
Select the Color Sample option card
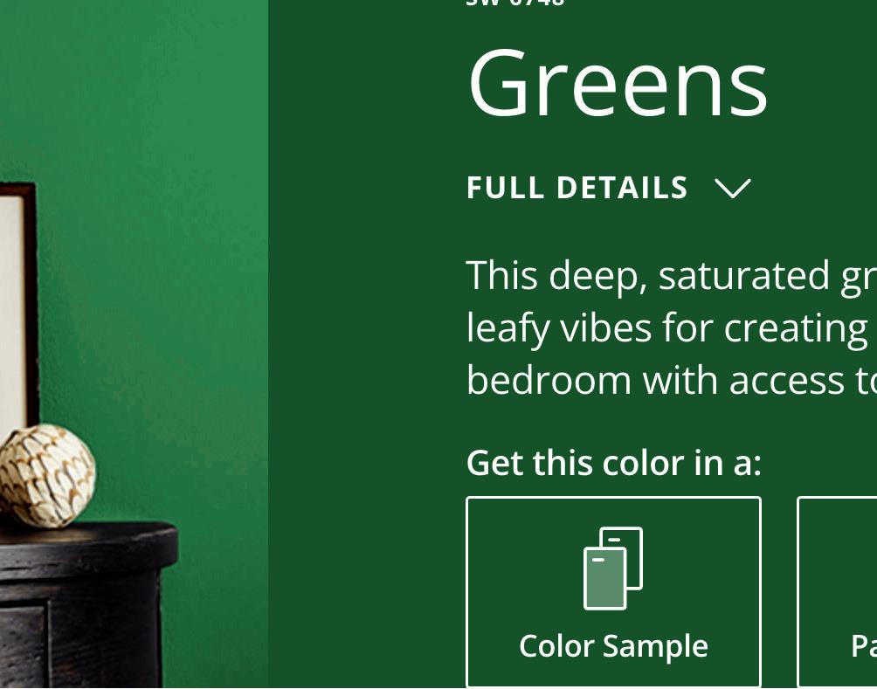pyautogui.click(x=613, y=592)
